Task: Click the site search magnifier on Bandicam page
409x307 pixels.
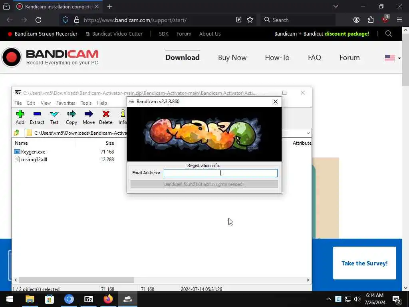Action: pos(388,34)
